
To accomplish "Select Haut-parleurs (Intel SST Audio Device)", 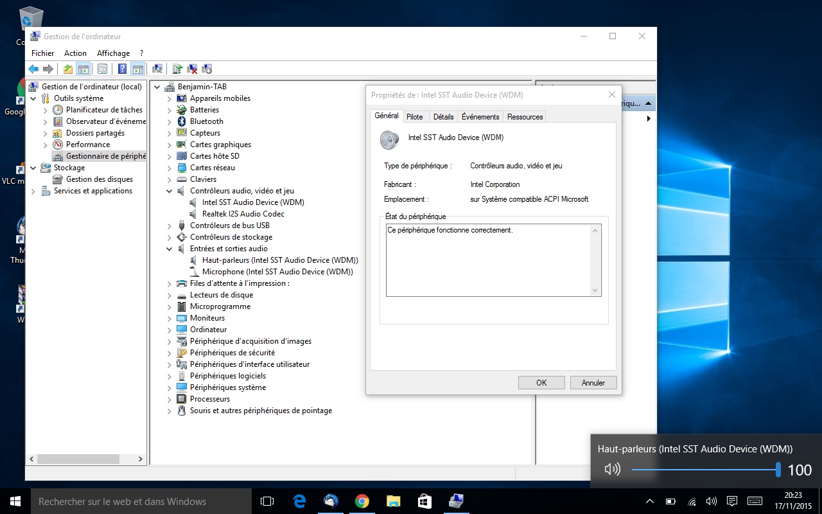I will coord(279,260).
